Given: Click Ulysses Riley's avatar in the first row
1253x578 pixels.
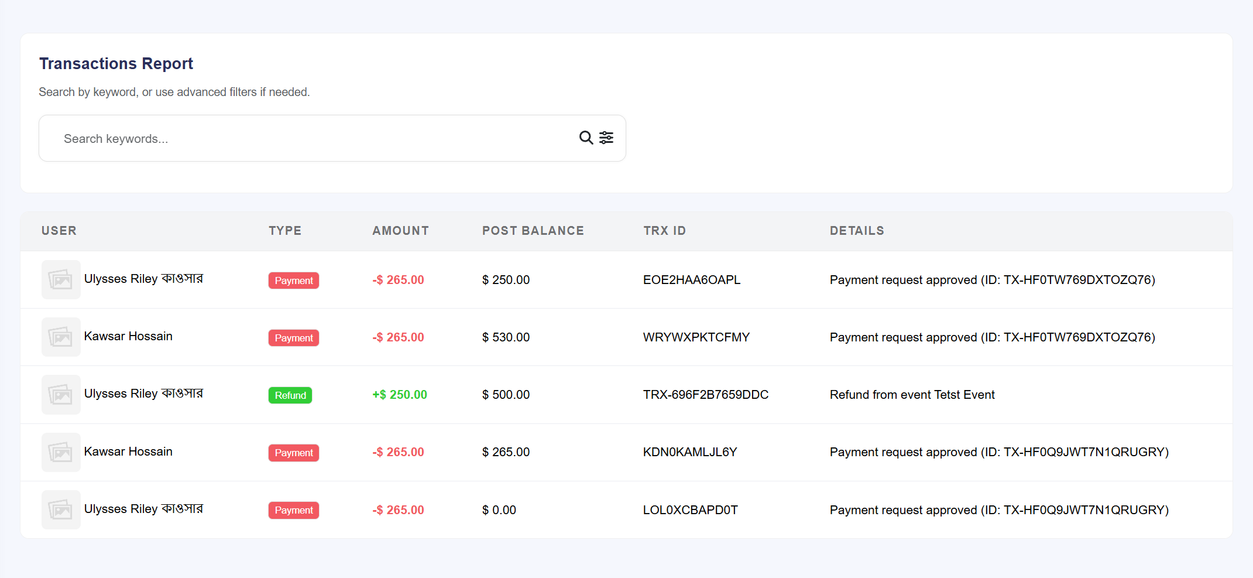Looking at the screenshot, I should pos(60,279).
